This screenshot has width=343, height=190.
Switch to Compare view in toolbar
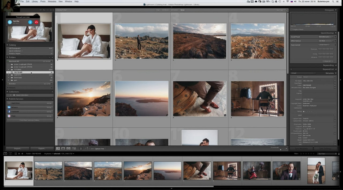pyautogui.click(x=69, y=149)
